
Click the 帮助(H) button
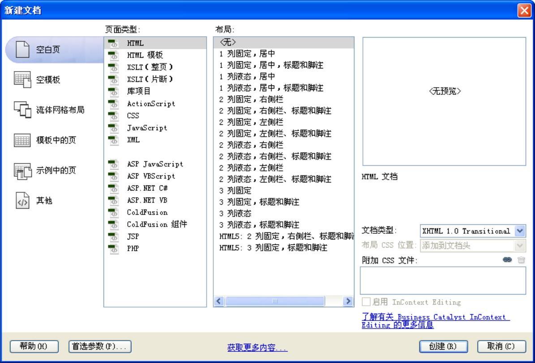[x=34, y=346]
